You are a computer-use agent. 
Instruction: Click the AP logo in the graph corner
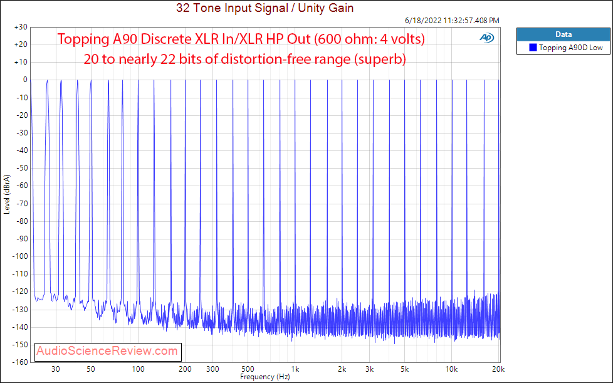pyautogui.click(x=487, y=38)
